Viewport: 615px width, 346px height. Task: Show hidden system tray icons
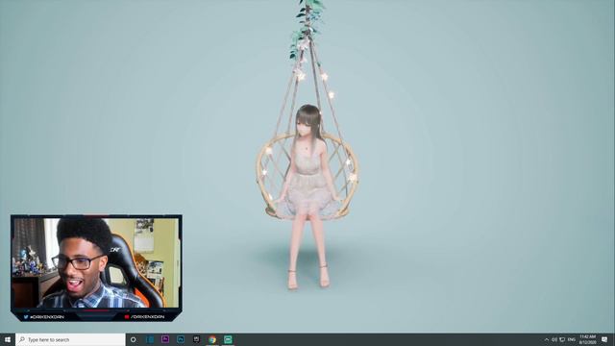click(547, 339)
